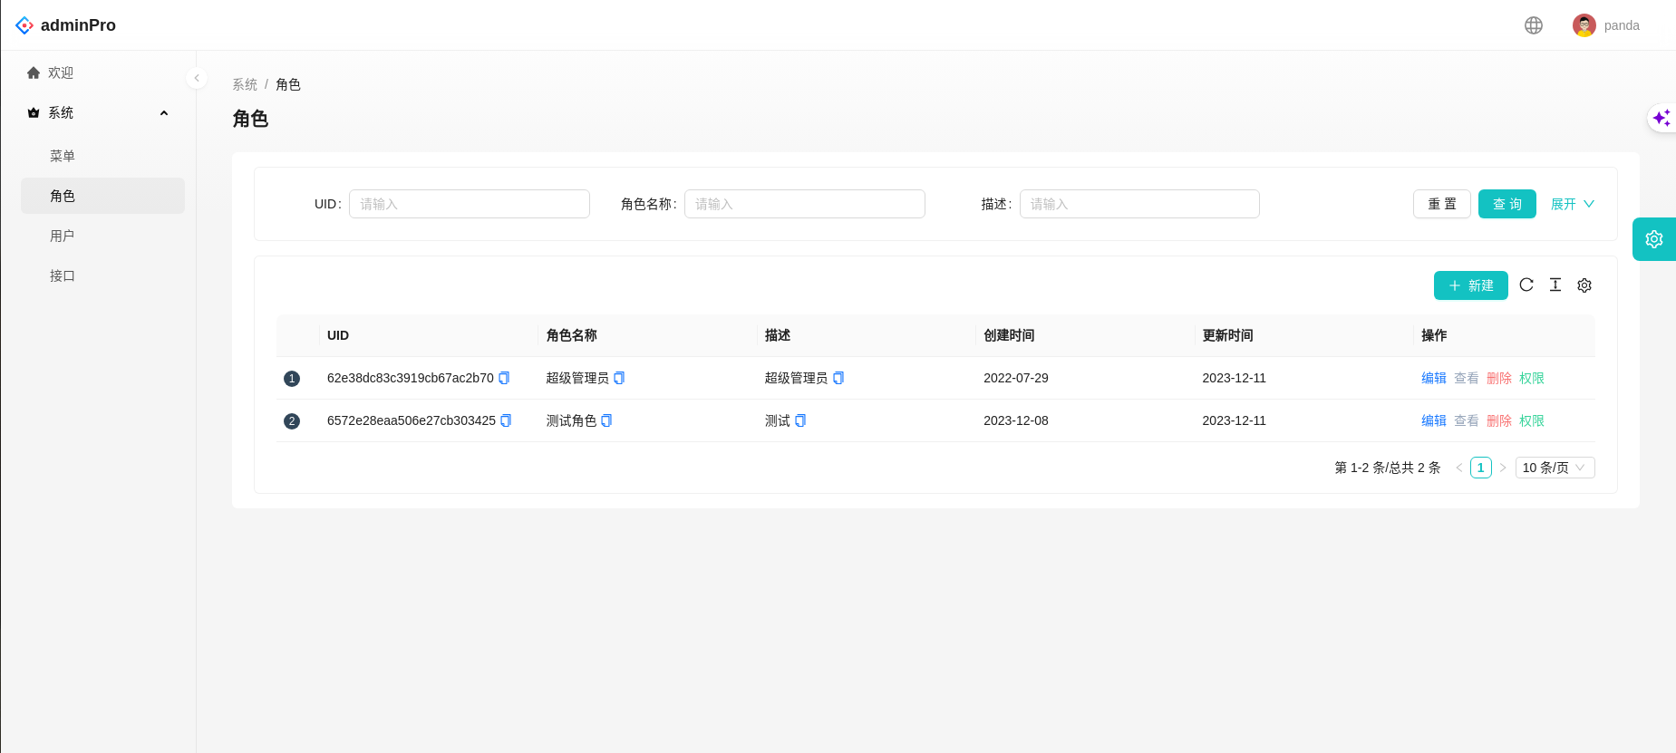Image resolution: width=1676 pixels, height=753 pixels.
Task: Focus the 描述 search input
Action: coord(1139,204)
